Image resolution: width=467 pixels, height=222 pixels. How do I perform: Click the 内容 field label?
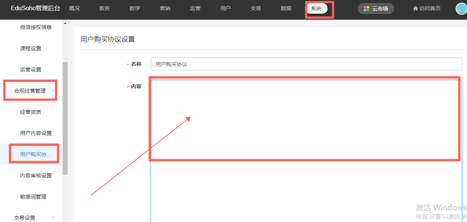pos(136,86)
